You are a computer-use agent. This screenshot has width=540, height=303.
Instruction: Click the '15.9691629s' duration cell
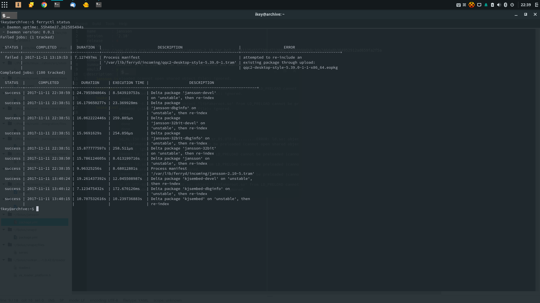point(89,133)
